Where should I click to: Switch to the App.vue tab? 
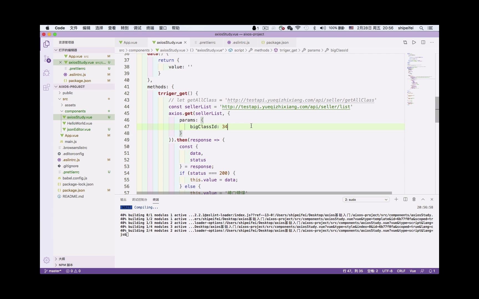click(130, 42)
